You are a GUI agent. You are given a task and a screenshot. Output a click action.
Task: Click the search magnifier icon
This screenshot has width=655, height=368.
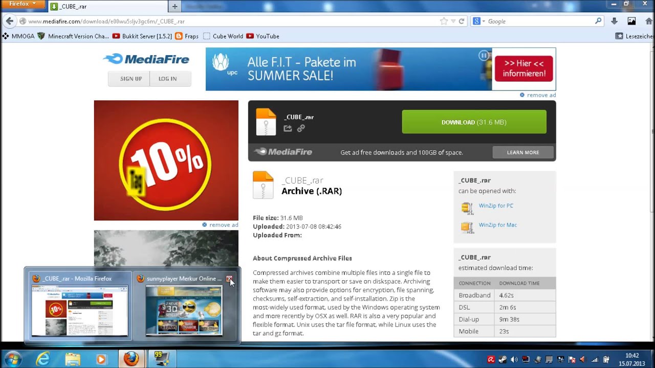point(598,21)
